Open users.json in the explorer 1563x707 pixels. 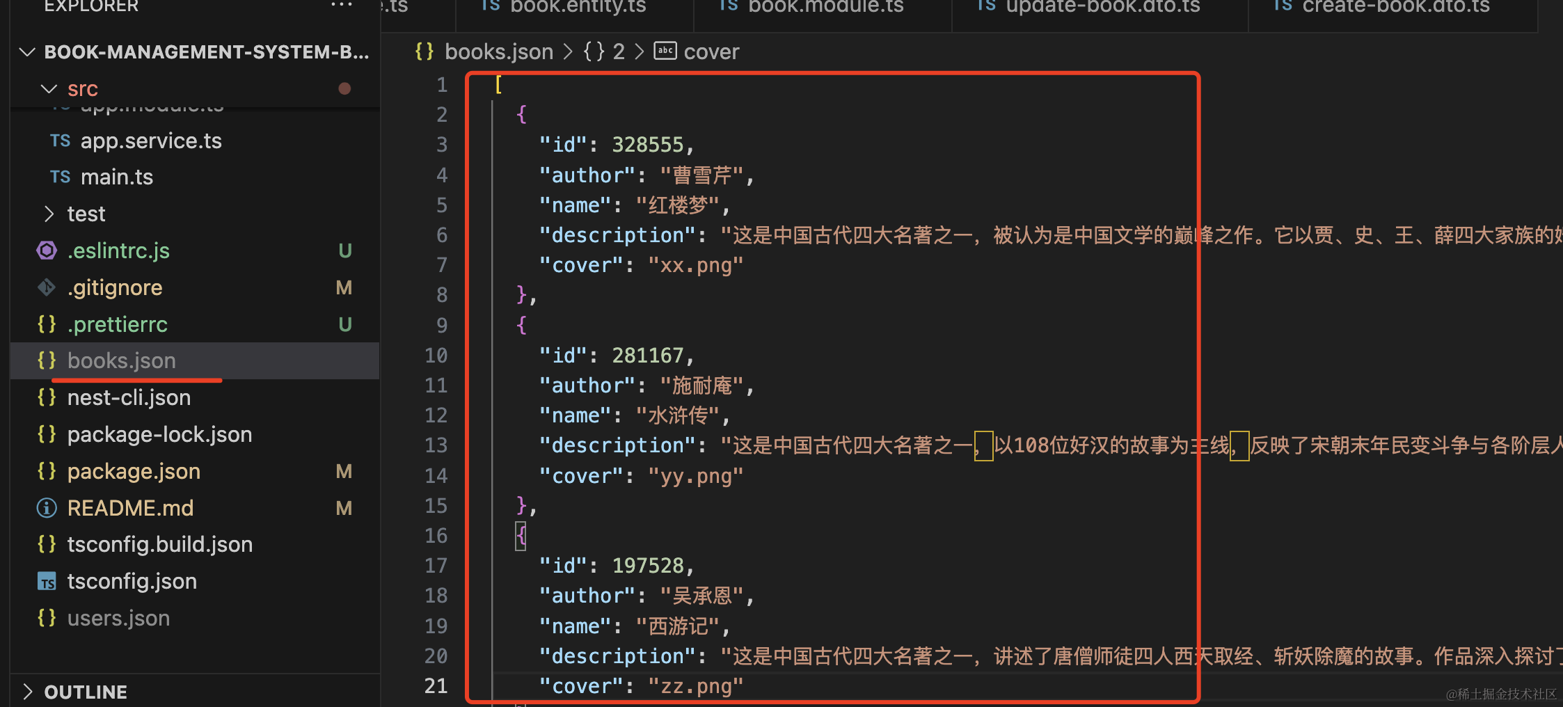click(x=118, y=618)
